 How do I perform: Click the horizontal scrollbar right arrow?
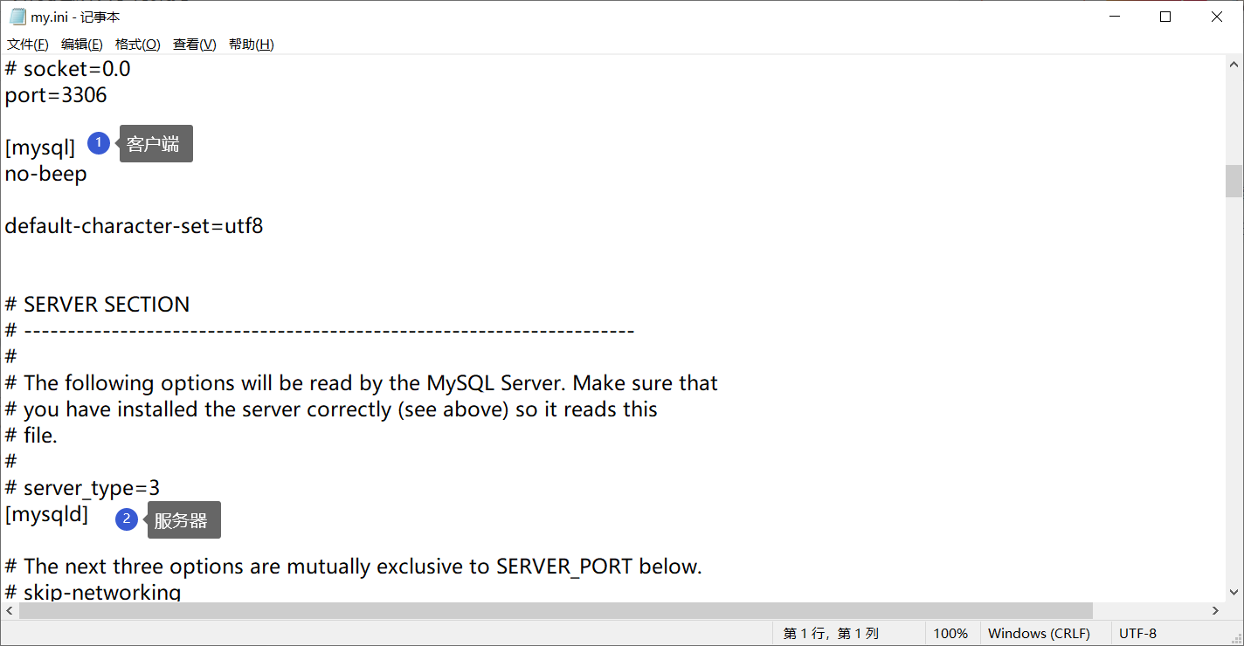1215,610
